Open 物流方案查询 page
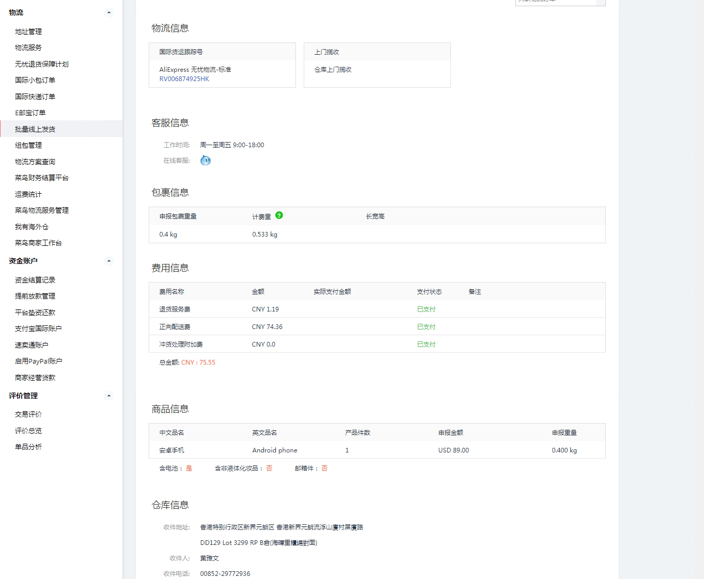 pos(35,162)
